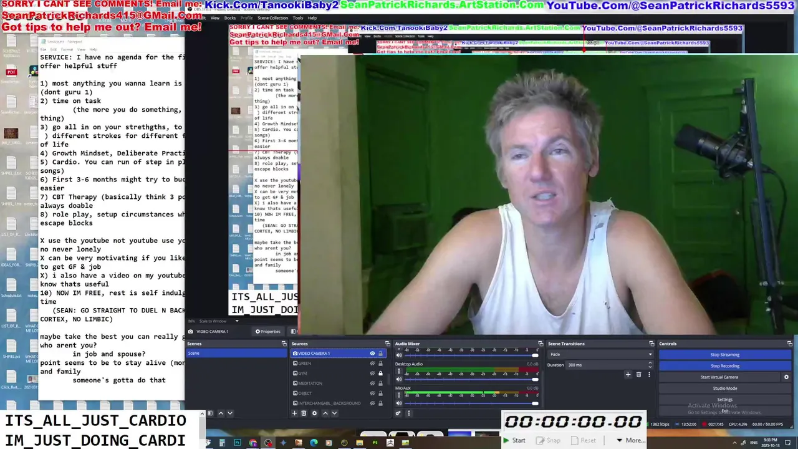Adjust the Desktop Audio volume slider
This screenshot has width=798, height=449.
click(471, 379)
